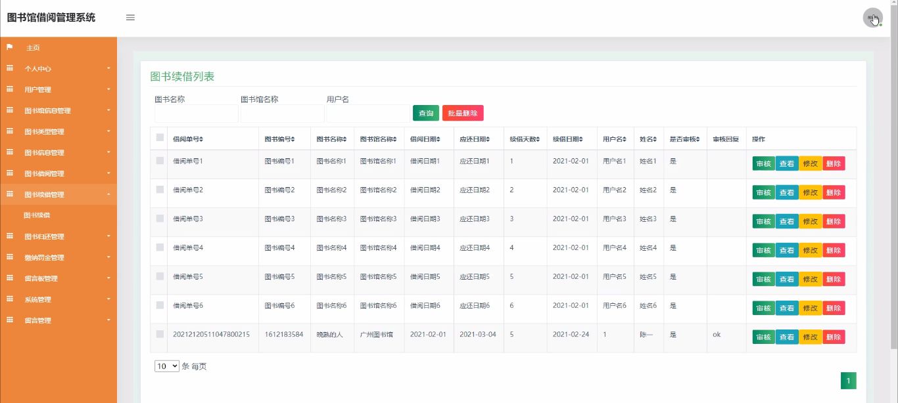The image size is (898, 403).
Task: Open the user avatar in top-right corner
Action: point(872,18)
